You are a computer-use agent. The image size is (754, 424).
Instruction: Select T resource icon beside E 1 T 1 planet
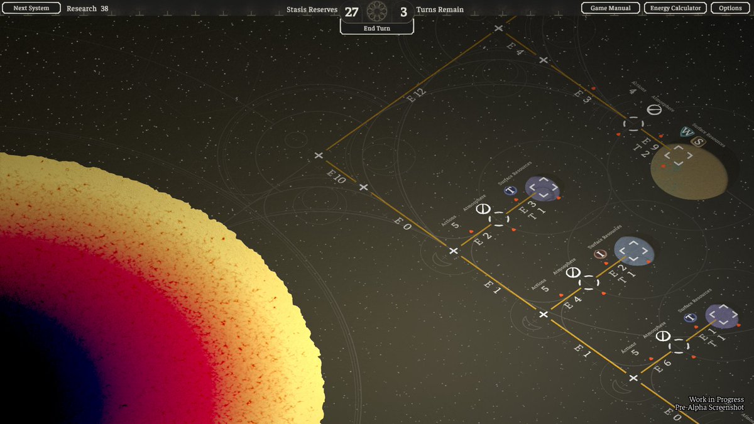(x=690, y=318)
